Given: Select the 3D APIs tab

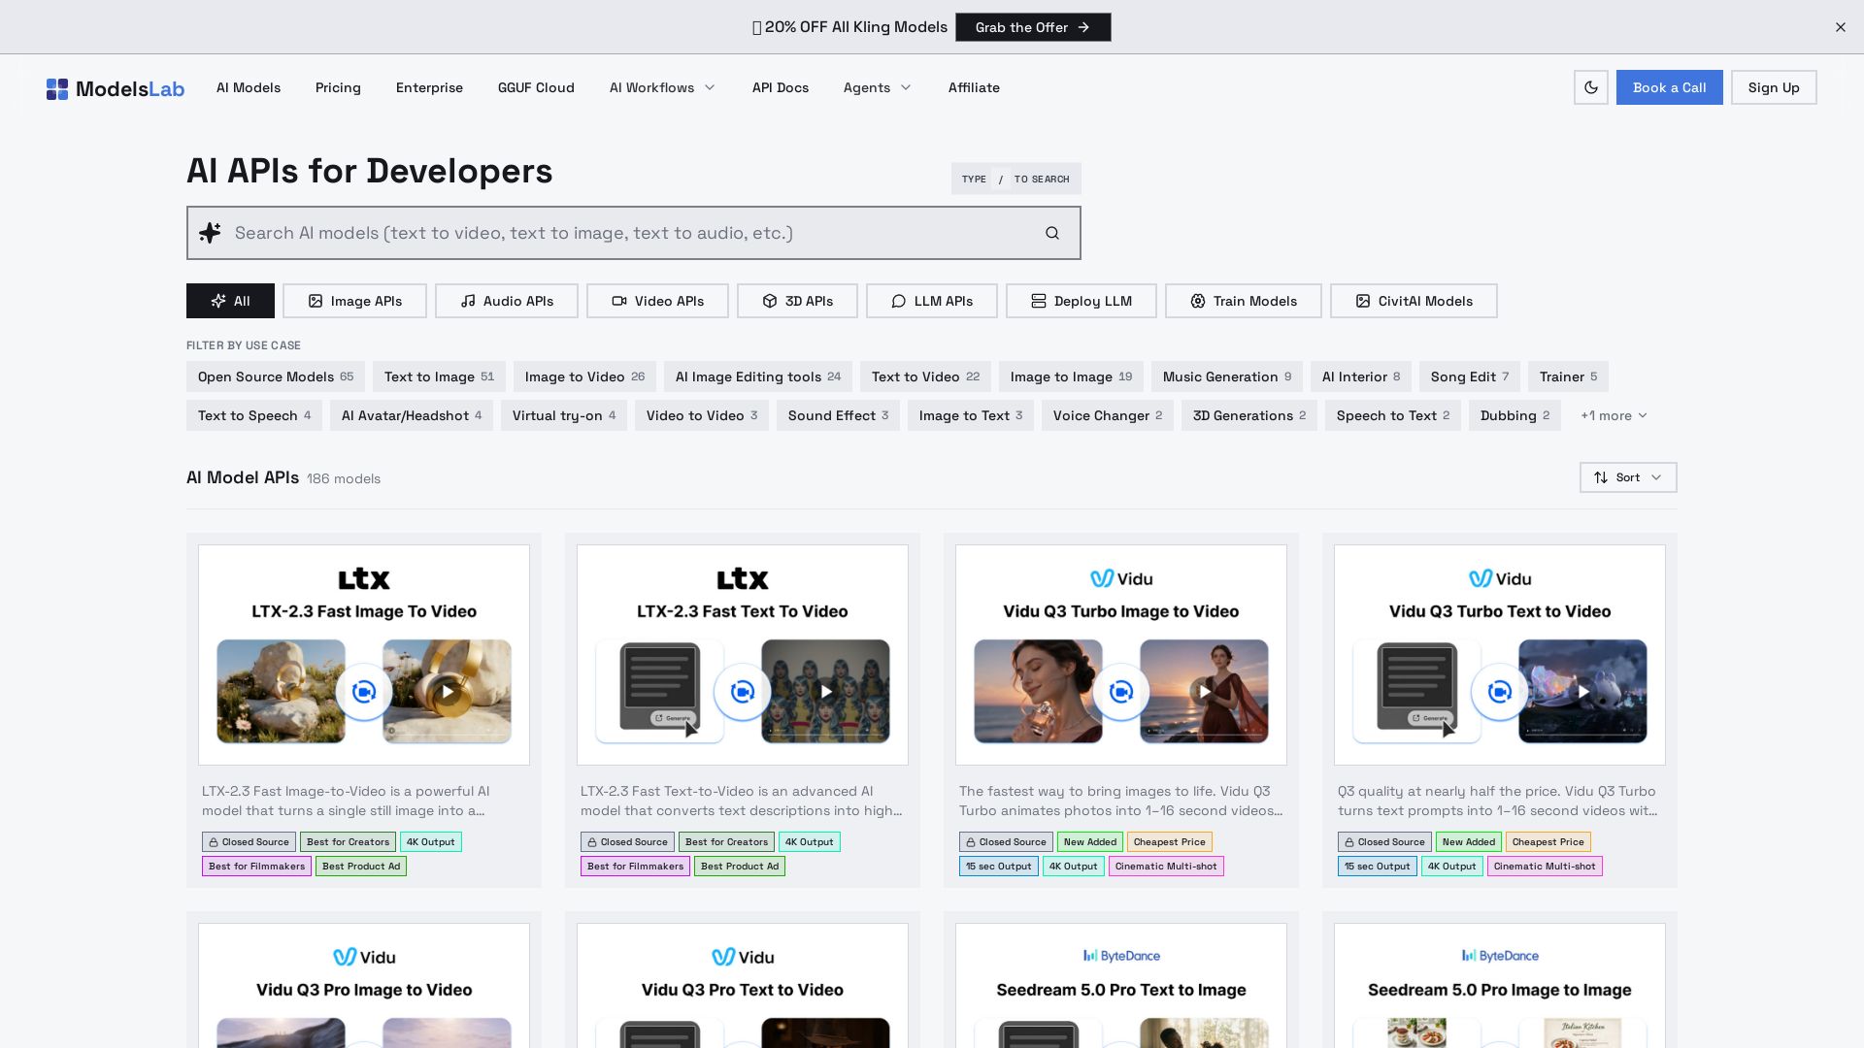Looking at the screenshot, I should 797,301.
